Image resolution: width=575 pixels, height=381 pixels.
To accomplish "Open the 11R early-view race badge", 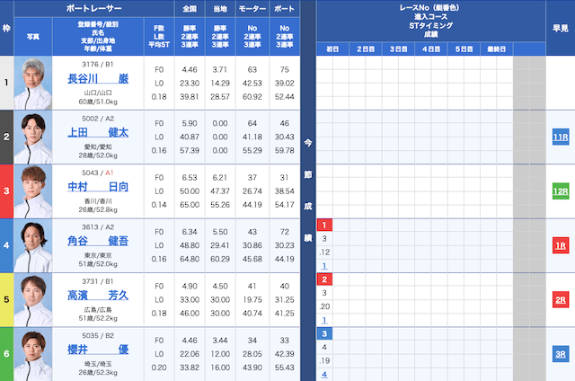I will coord(561,137).
